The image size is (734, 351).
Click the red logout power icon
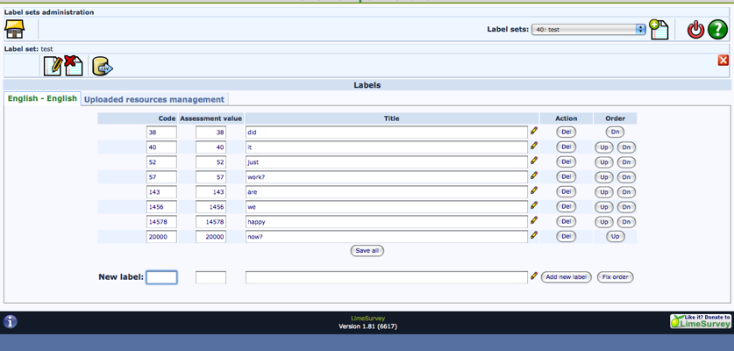(x=695, y=29)
